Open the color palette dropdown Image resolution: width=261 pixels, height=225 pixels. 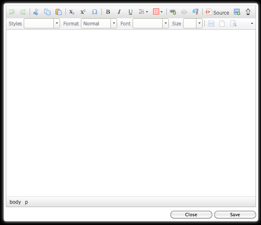(x=143, y=12)
